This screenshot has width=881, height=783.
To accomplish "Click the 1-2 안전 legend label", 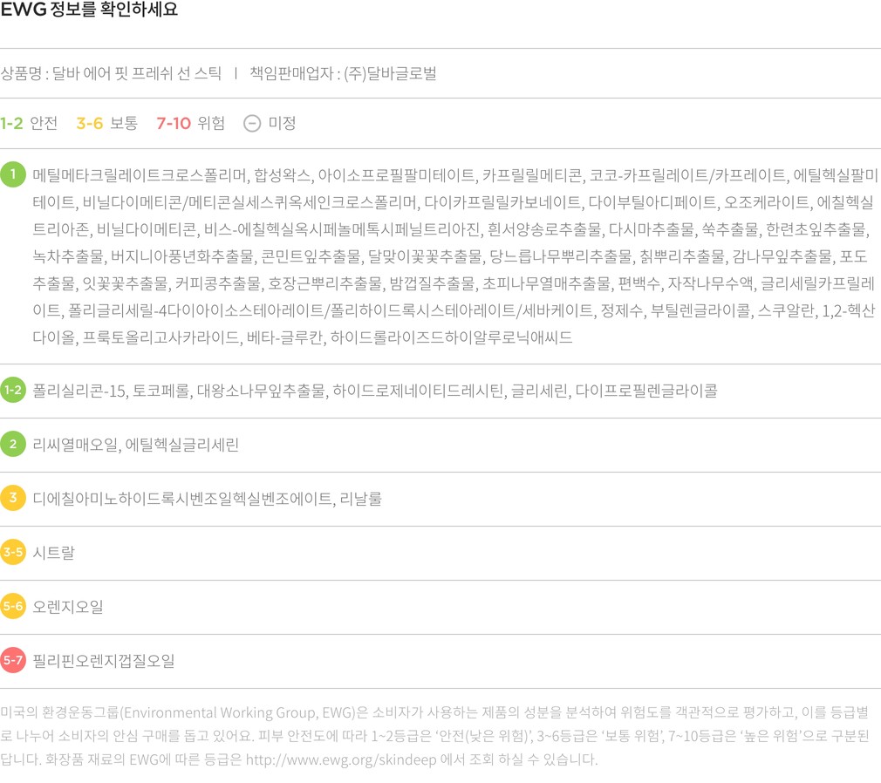I will (x=30, y=123).
